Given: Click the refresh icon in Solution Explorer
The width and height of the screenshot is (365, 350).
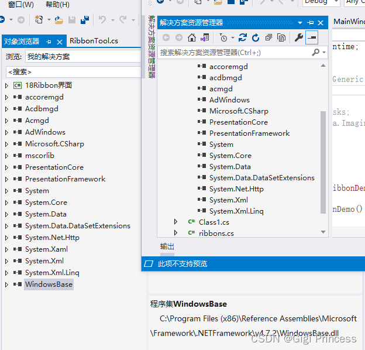Looking at the screenshot, I should 256,37.
